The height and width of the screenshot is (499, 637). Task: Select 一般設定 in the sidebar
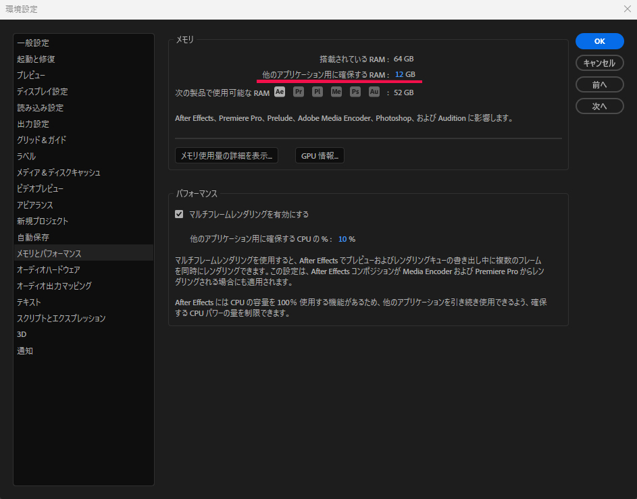point(33,43)
